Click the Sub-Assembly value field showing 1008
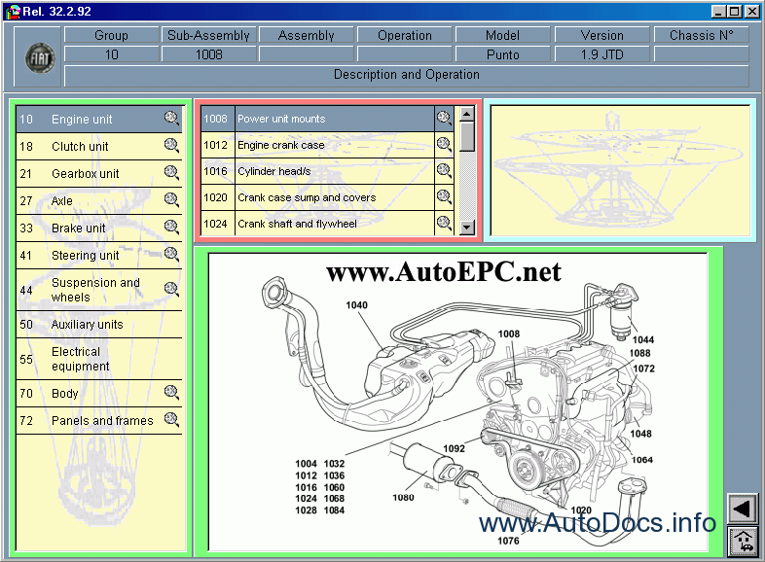Viewport: 765px width, 562px height. [209, 54]
